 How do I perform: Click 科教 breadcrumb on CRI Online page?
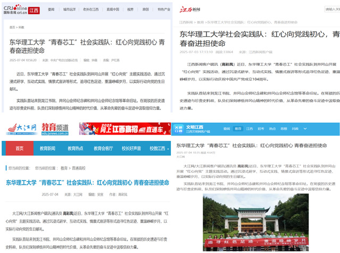coord(21,27)
